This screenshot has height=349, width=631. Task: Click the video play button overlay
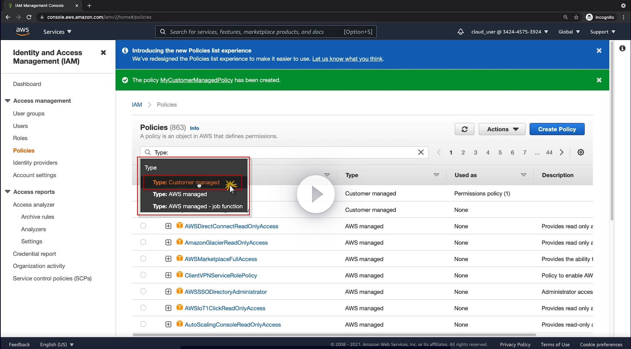[x=316, y=194]
